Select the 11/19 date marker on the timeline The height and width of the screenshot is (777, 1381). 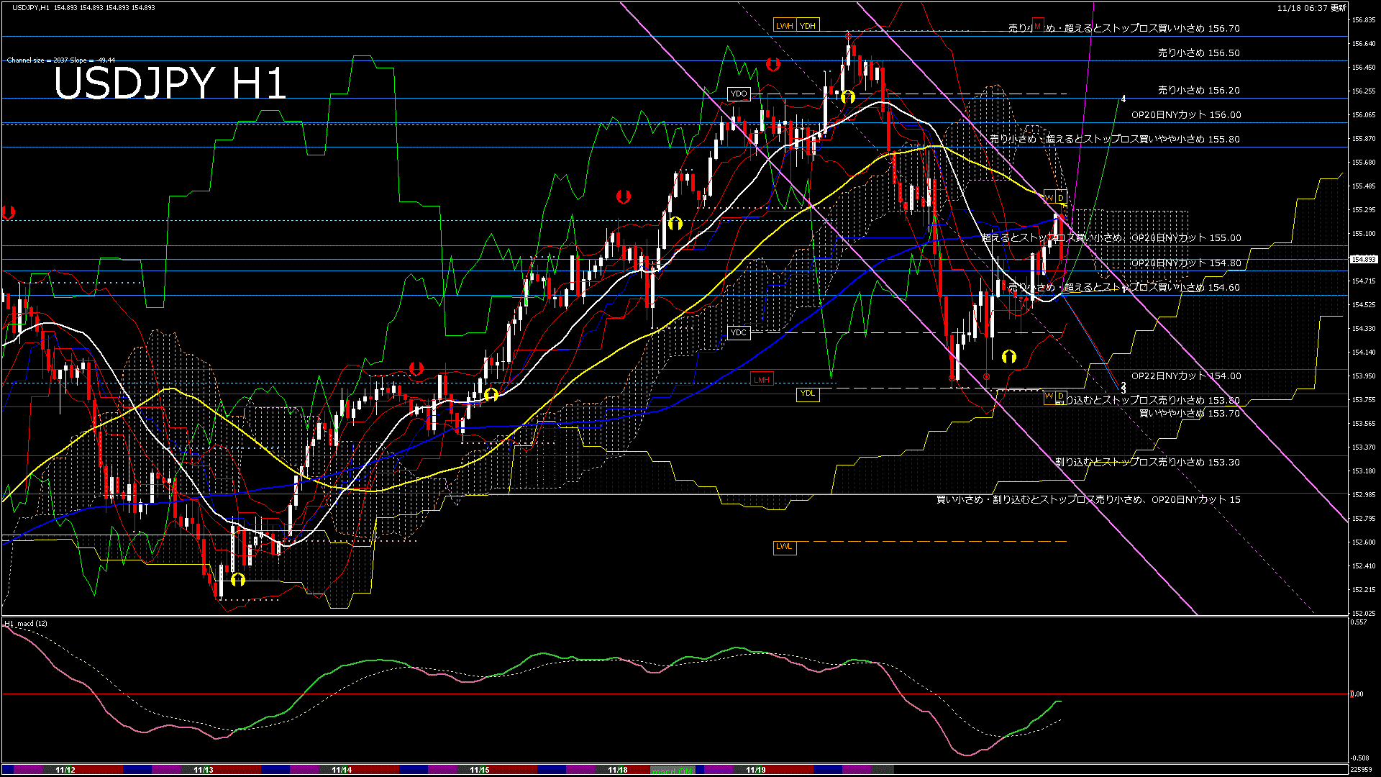(756, 770)
